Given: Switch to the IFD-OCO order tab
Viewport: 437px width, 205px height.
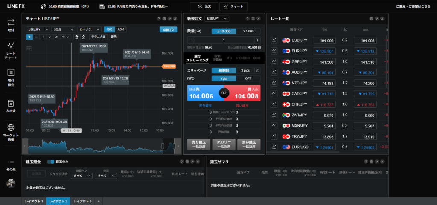Looking at the screenshot, I should tap(243, 58).
